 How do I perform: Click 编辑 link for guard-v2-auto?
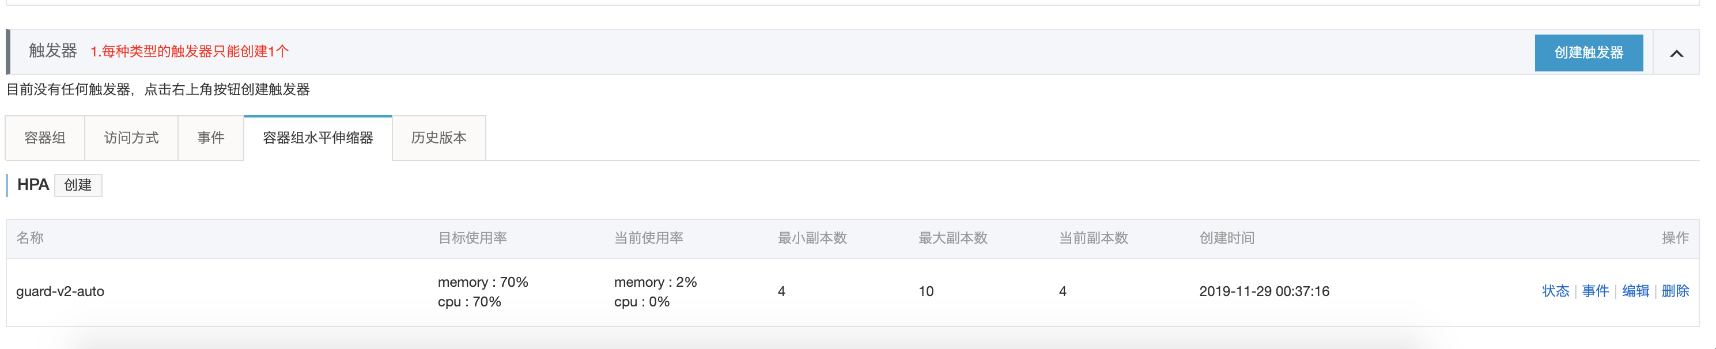pyautogui.click(x=1635, y=291)
